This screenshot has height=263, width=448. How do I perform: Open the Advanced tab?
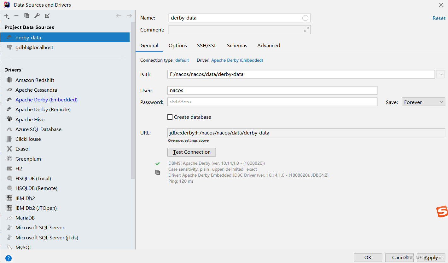[269, 45]
